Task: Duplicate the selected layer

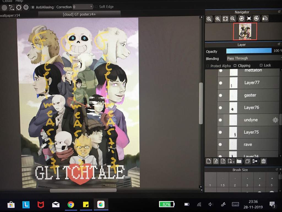Action: coord(248,161)
